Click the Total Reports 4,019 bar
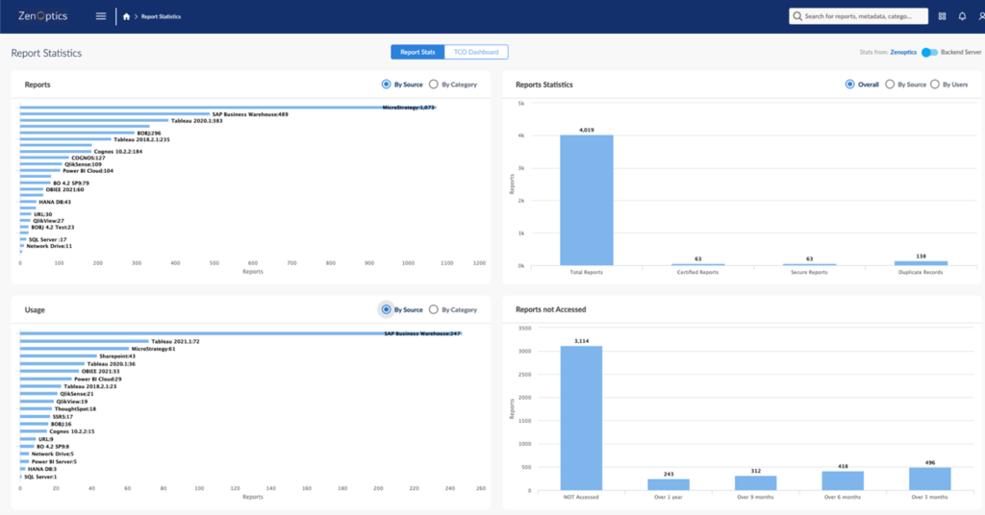Viewport: 985px width, 515px height. click(586, 200)
